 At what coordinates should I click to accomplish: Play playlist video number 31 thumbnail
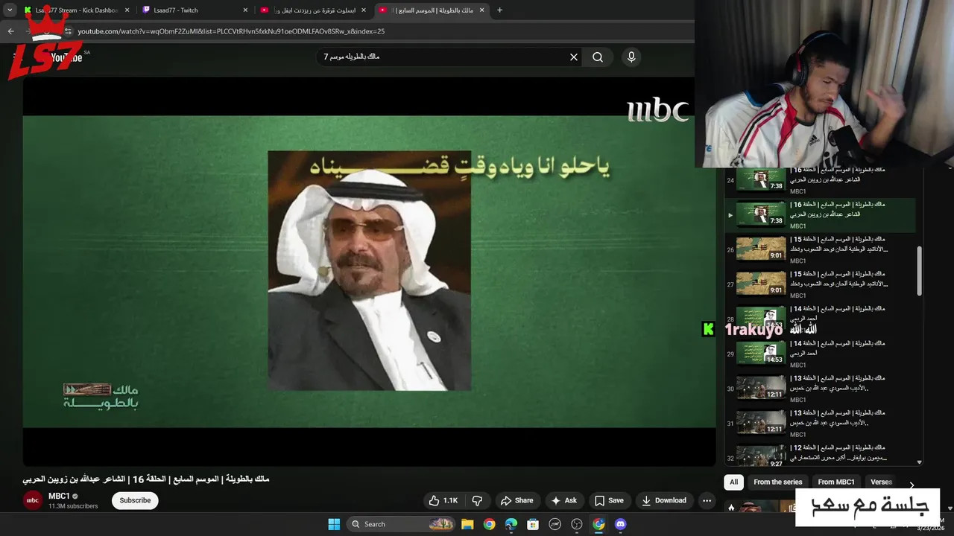coord(761,423)
